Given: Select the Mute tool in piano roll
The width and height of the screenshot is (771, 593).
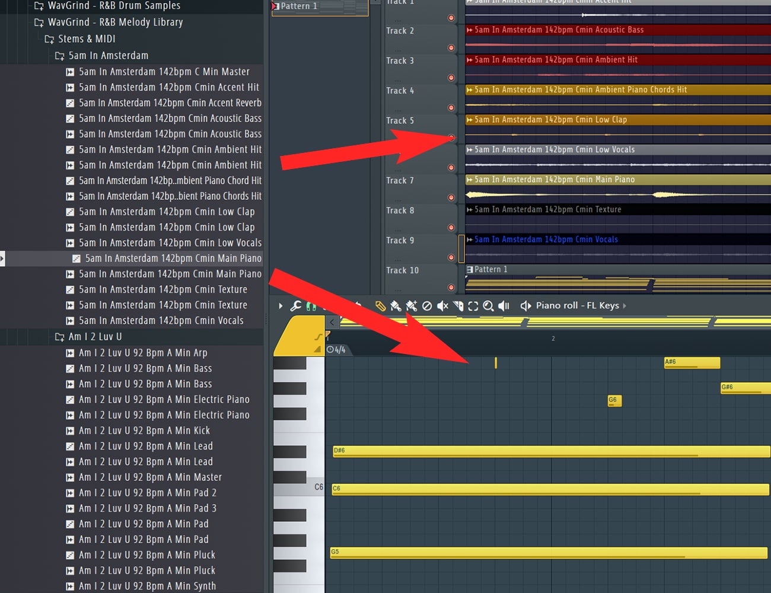Looking at the screenshot, I should point(442,306).
